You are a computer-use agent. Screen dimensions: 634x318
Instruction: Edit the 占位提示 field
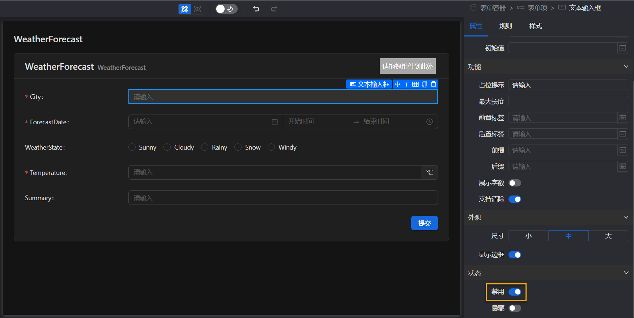pos(568,85)
